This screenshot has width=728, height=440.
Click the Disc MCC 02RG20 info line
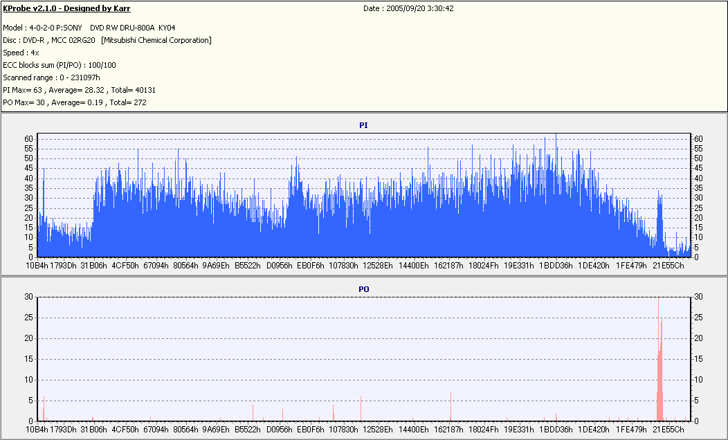[x=107, y=40]
